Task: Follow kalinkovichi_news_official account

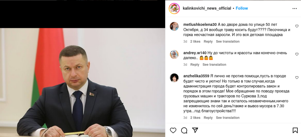Action: tap(242, 8)
